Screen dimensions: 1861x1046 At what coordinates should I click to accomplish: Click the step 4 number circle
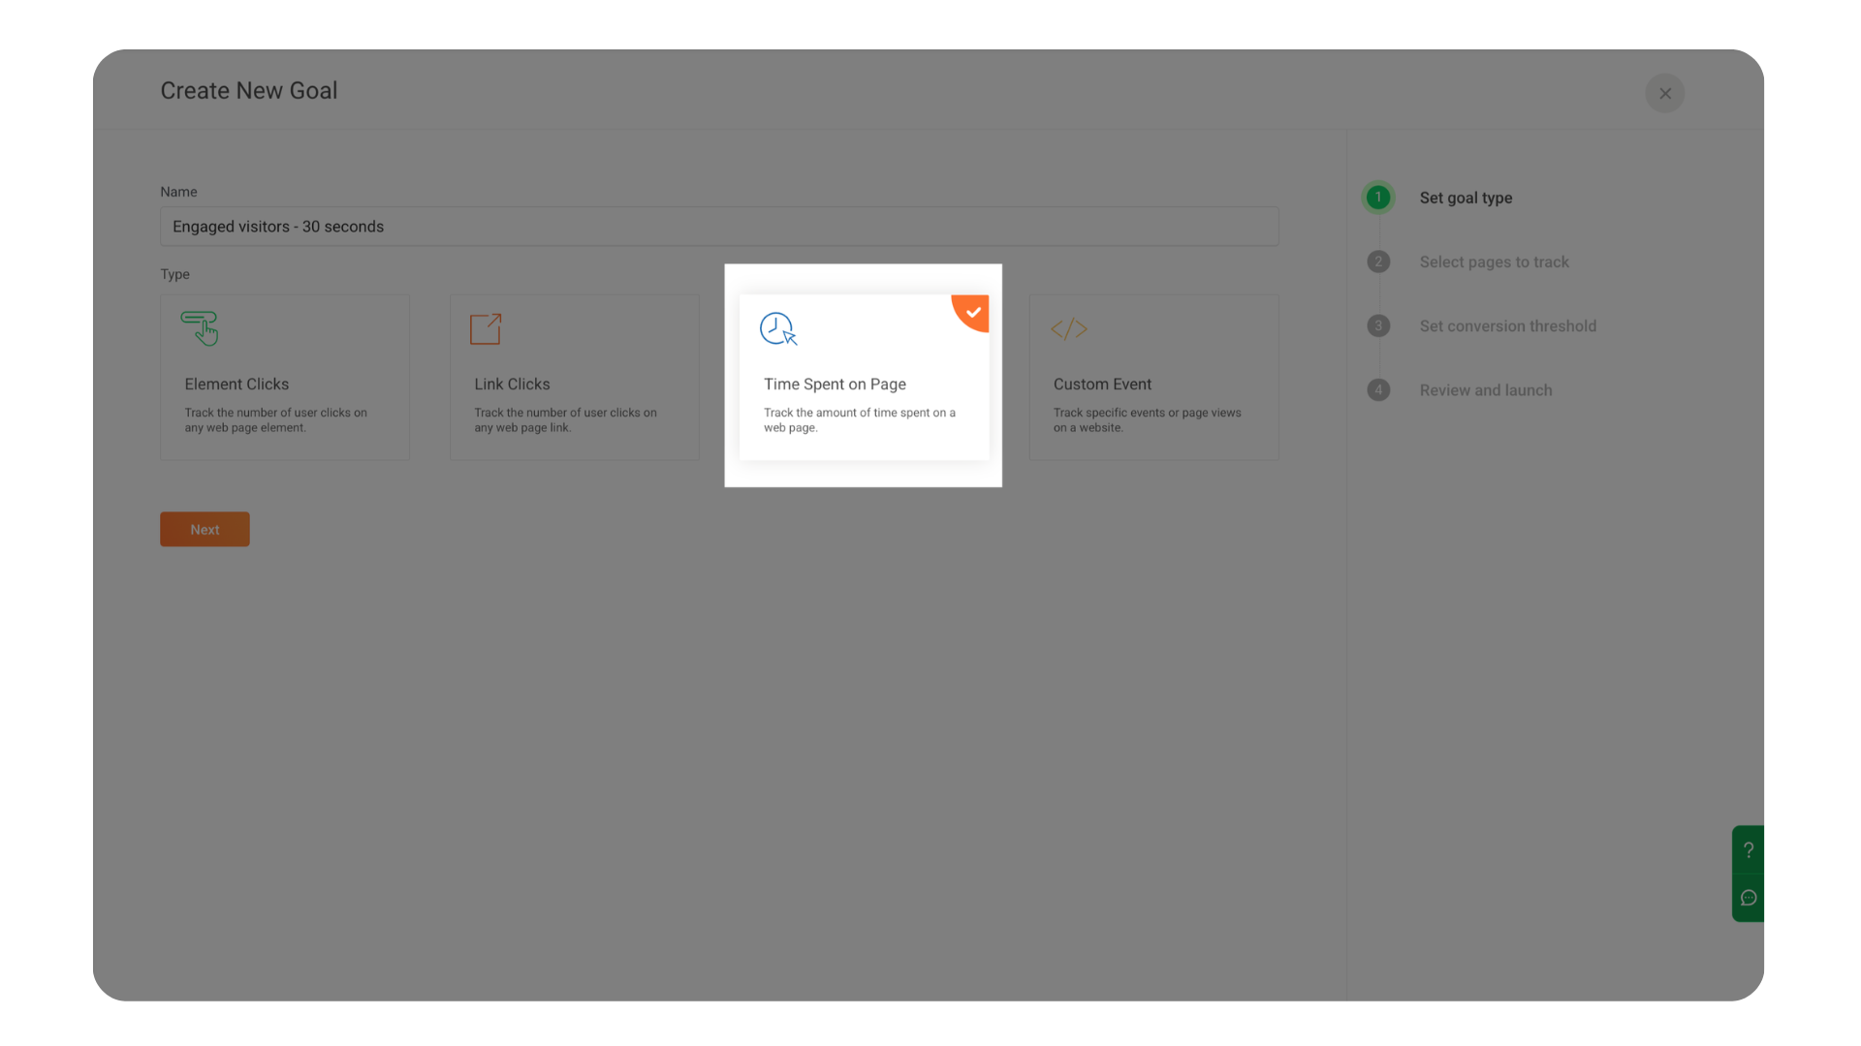(1378, 390)
